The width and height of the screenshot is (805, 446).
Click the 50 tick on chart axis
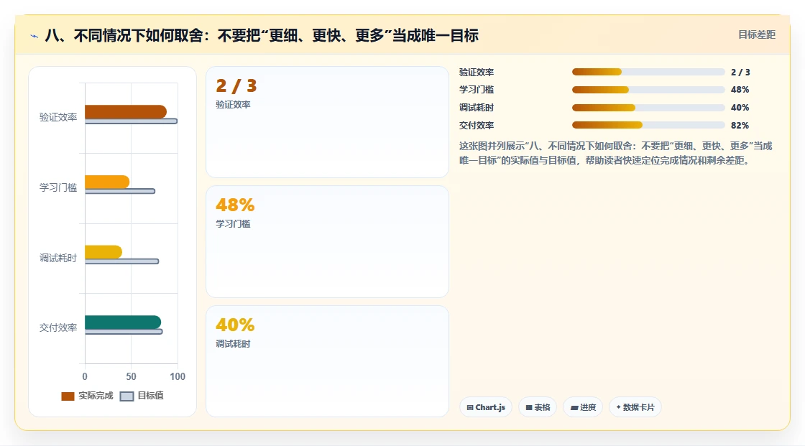[132, 377]
